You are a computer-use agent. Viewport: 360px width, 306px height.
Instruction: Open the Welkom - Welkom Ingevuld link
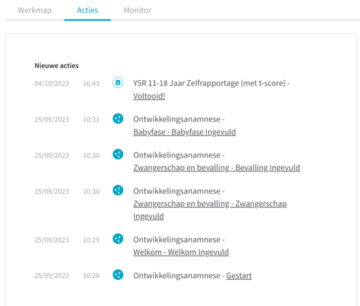click(x=181, y=252)
